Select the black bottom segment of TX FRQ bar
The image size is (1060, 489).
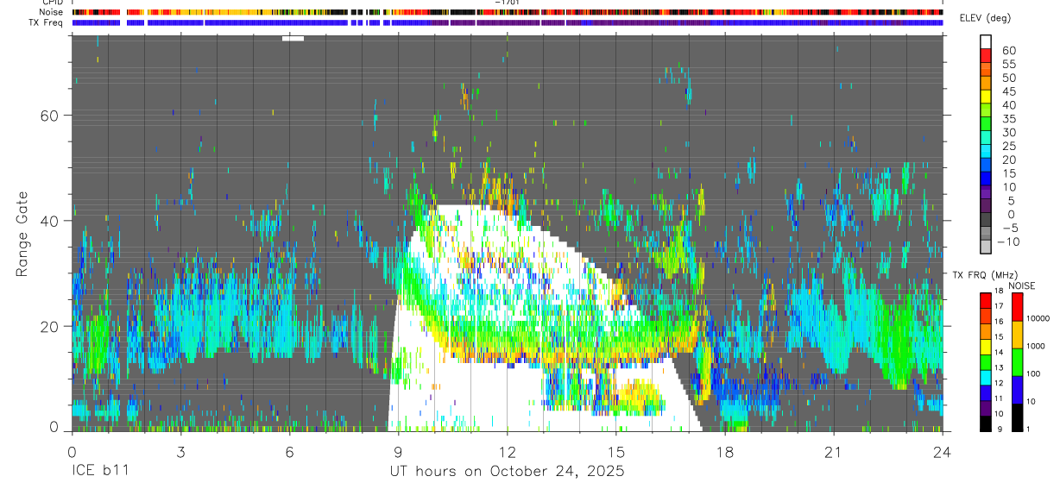[985, 424]
